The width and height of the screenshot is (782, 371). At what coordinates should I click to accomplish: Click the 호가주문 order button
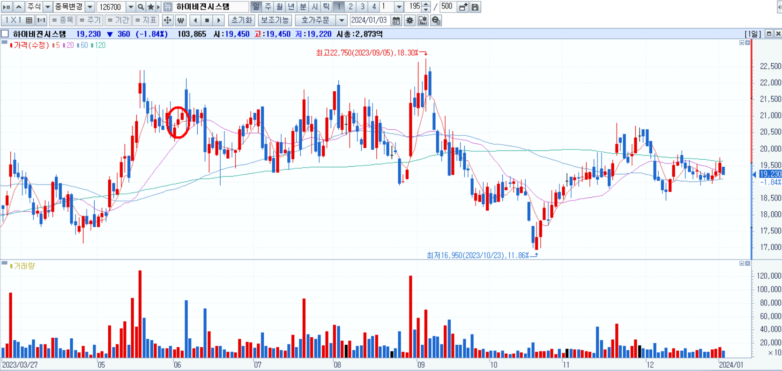[x=315, y=20]
